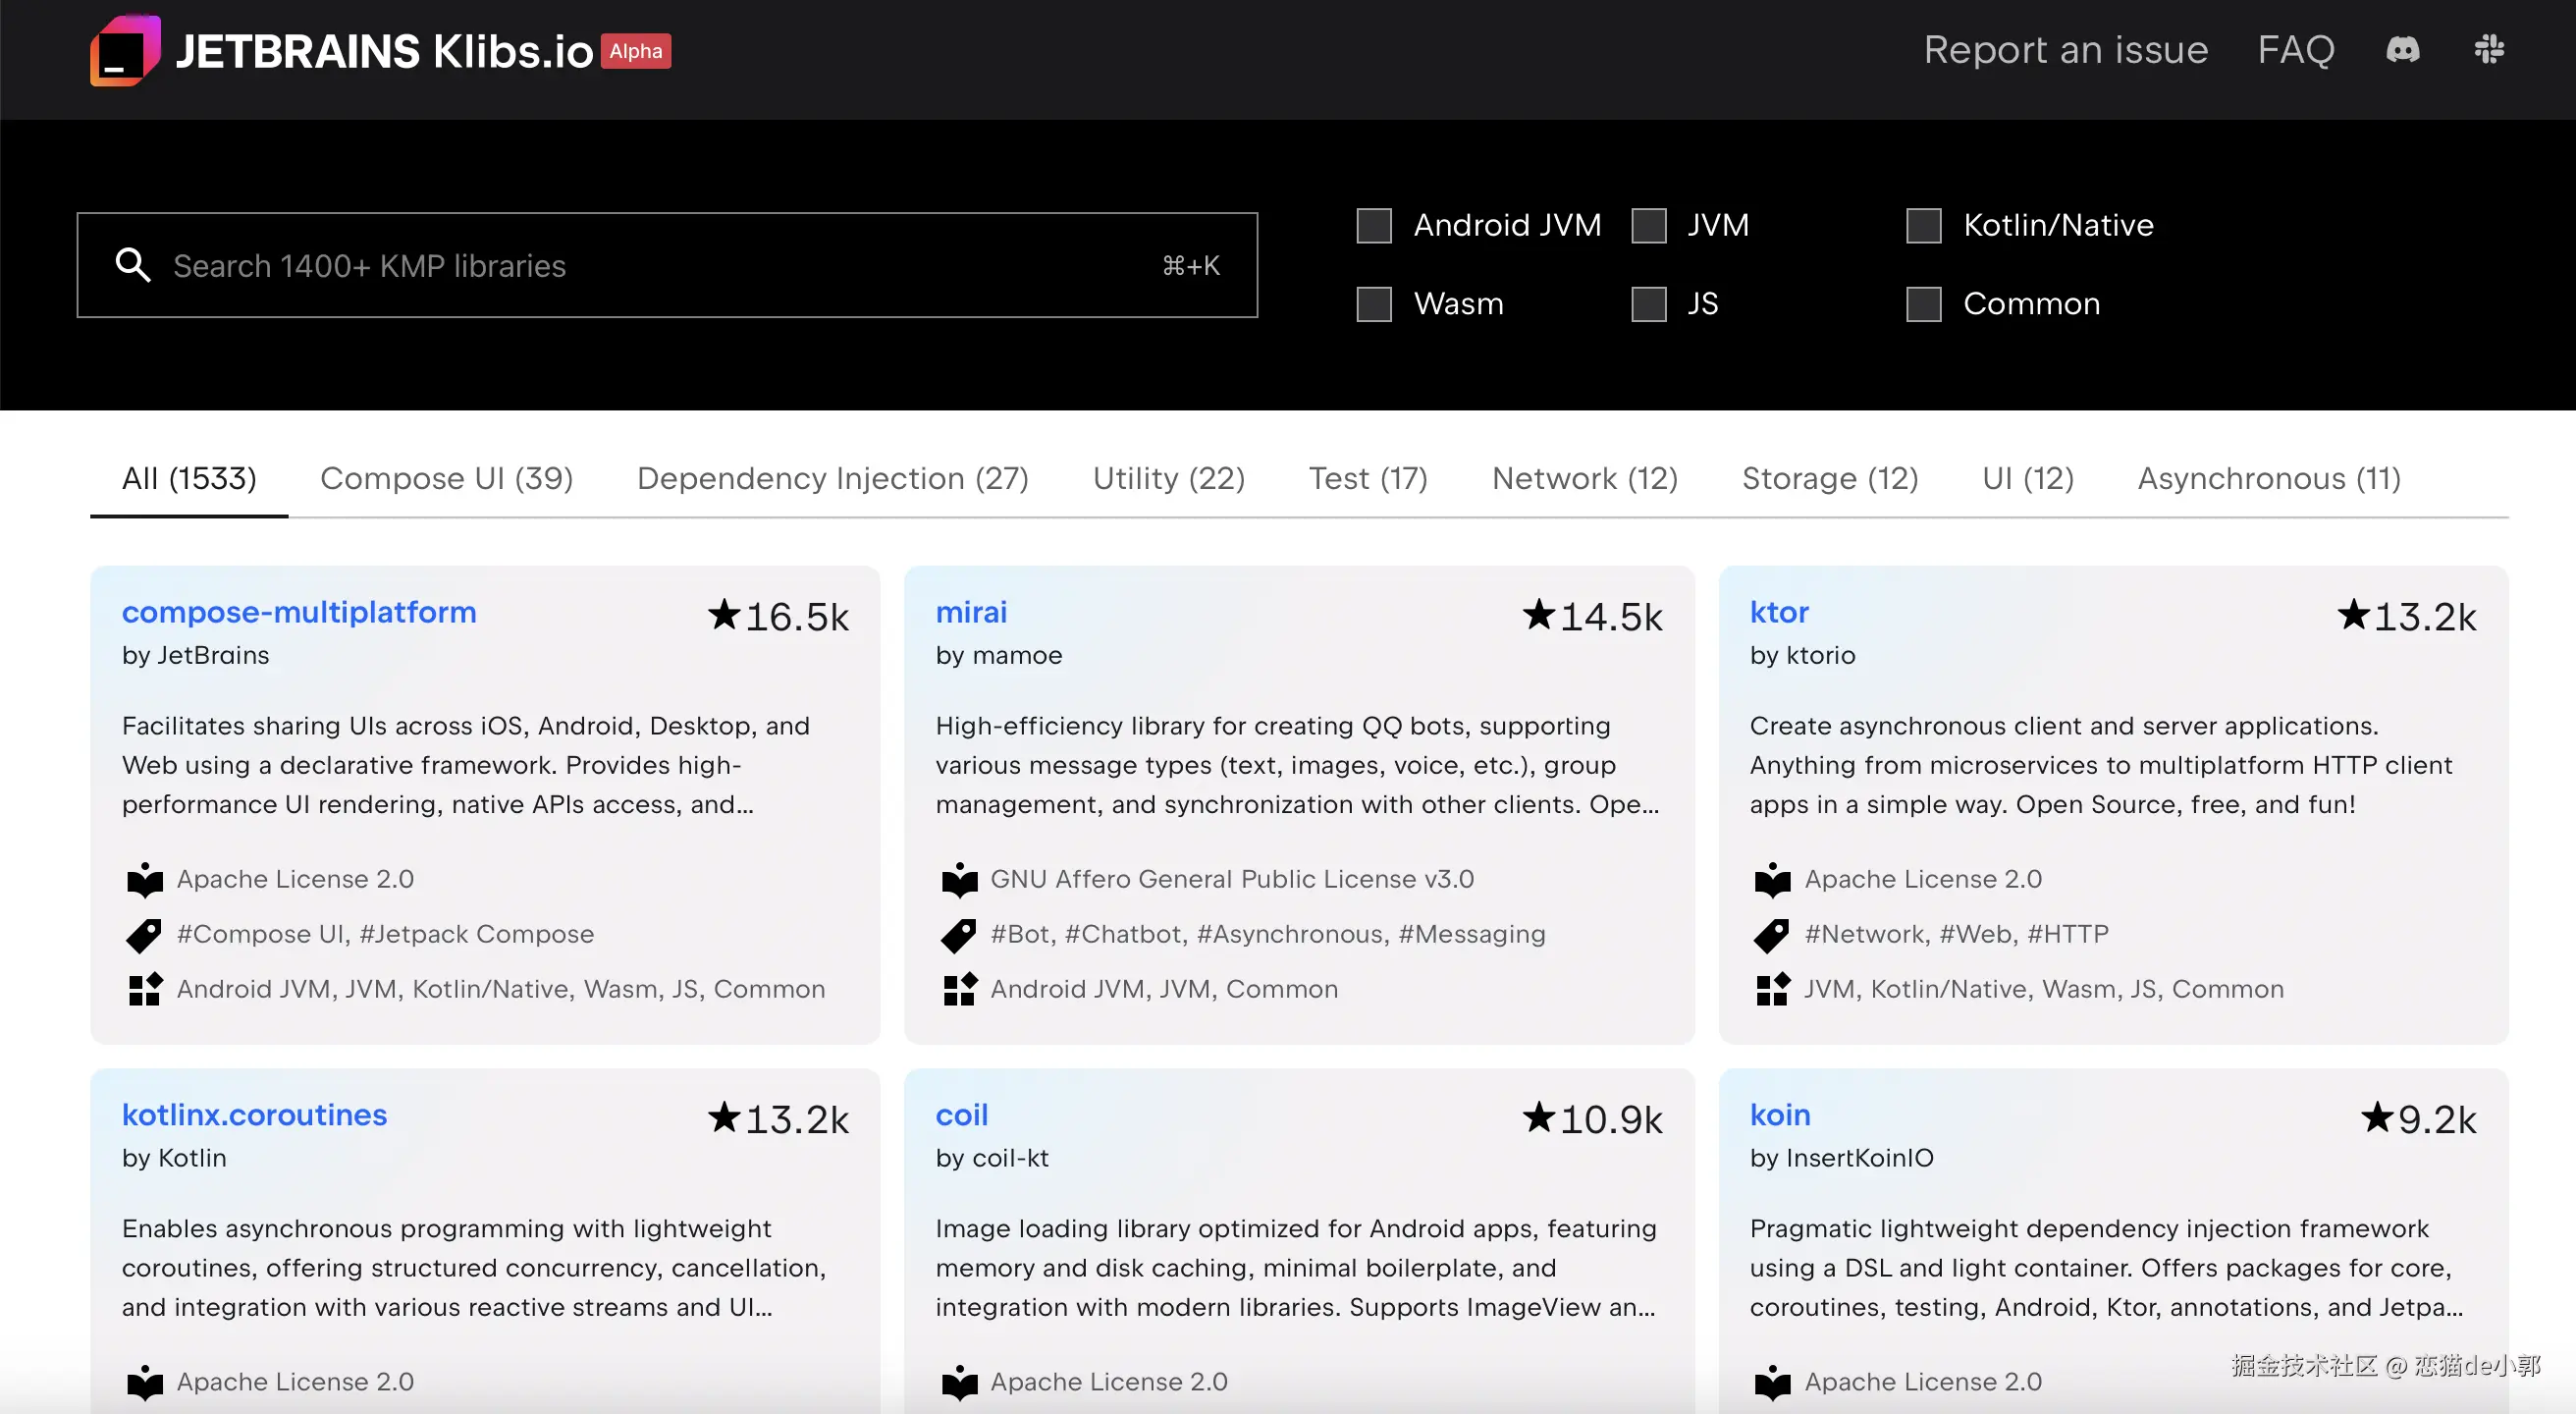Enable the Android JVM checkbox

pyautogui.click(x=1374, y=226)
